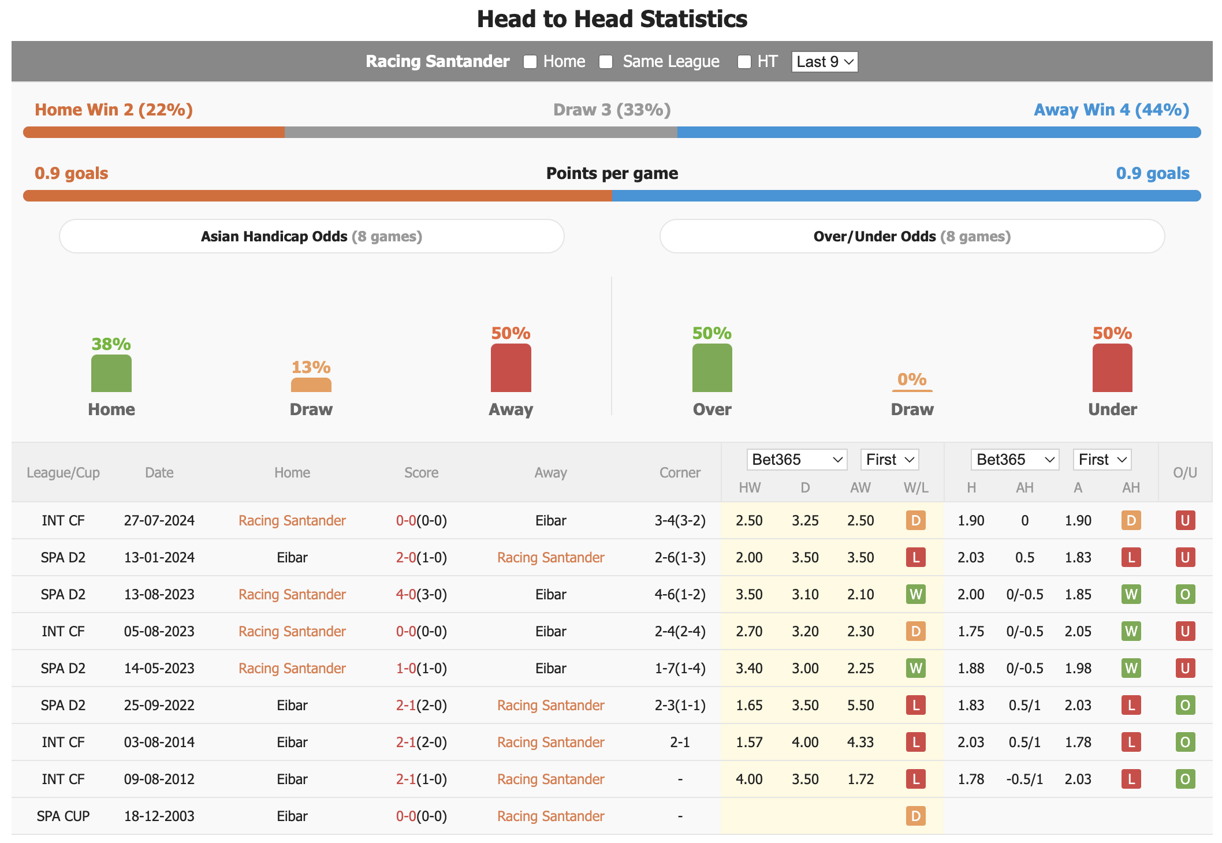Click the Racing Santander title in gray header
Viewport: 1222px width, 843px height.
(x=438, y=61)
